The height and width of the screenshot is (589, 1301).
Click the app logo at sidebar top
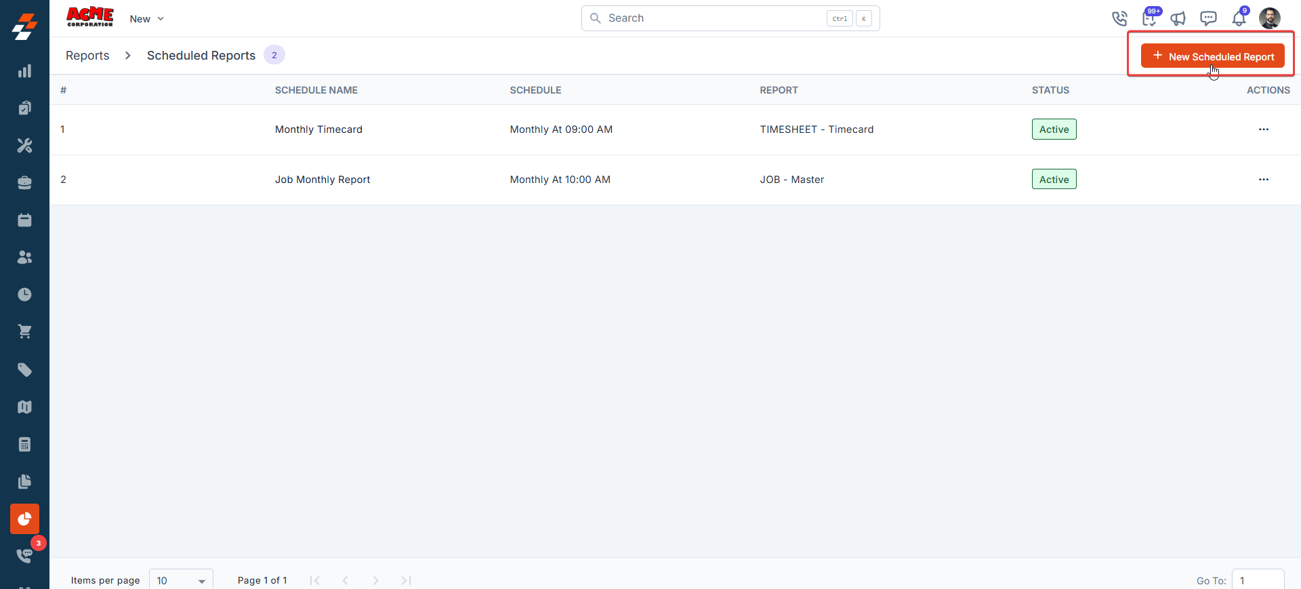(24, 26)
